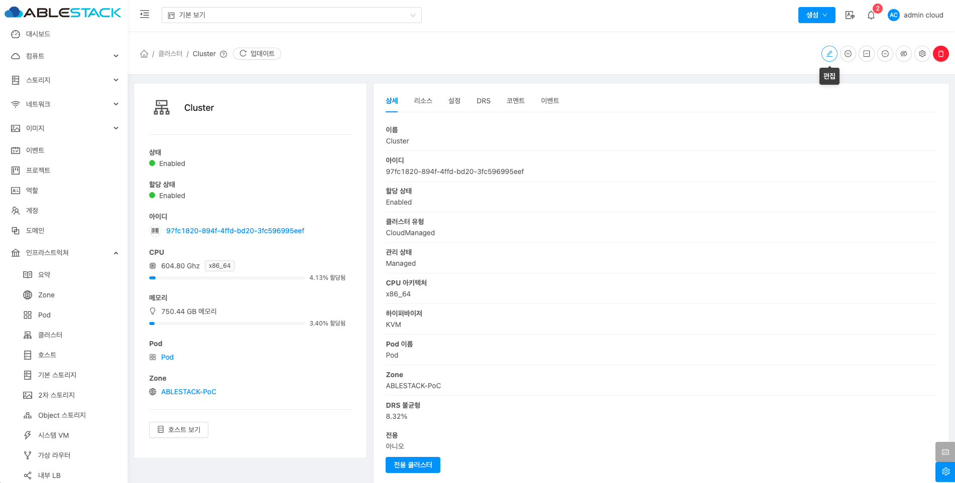
Task: Open the notification bell icon
Action: click(x=871, y=15)
